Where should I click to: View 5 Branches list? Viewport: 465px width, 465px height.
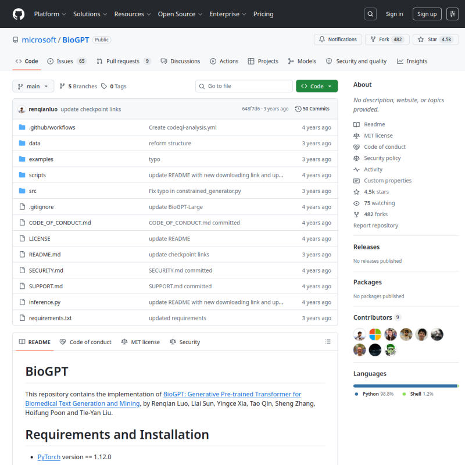pyautogui.click(x=78, y=86)
